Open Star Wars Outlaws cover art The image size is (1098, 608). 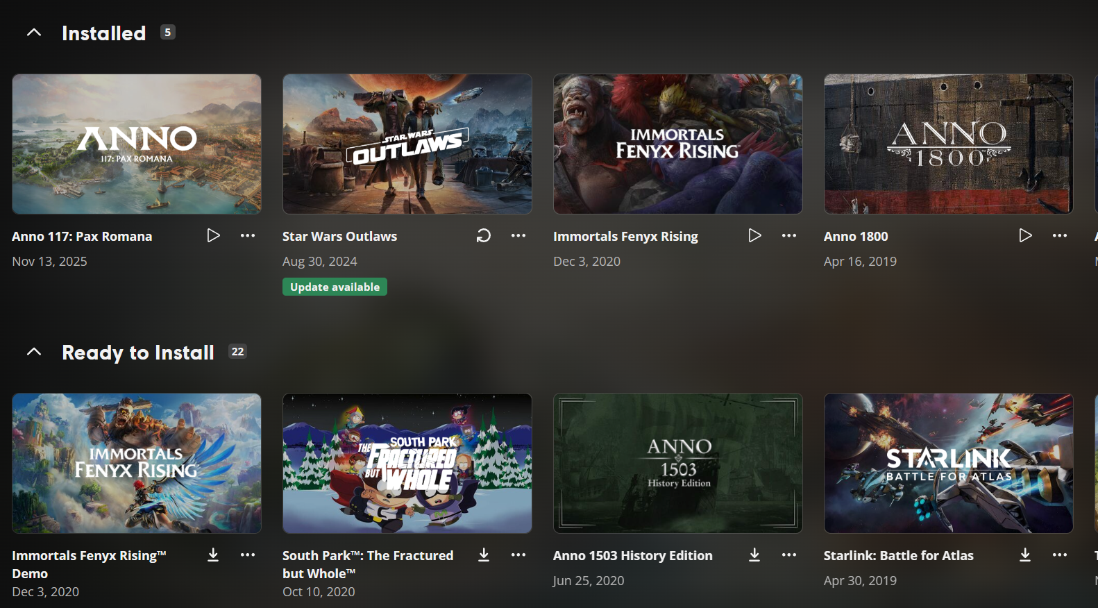click(407, 144)
